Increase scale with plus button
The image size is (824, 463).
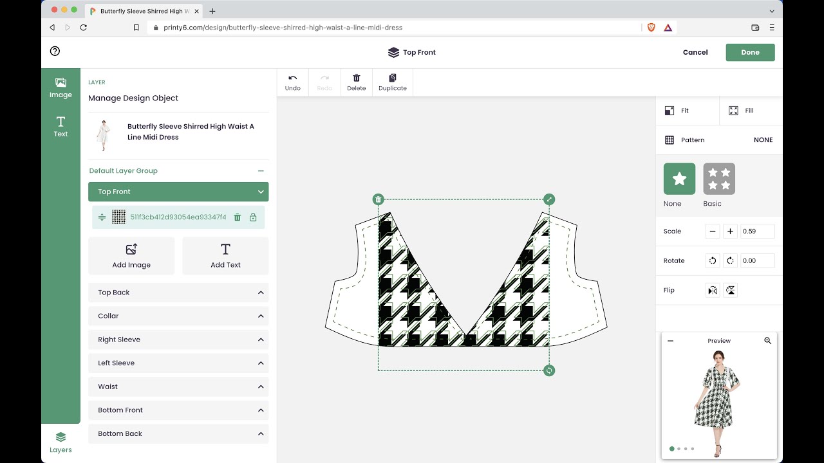(x=730, y=232)
